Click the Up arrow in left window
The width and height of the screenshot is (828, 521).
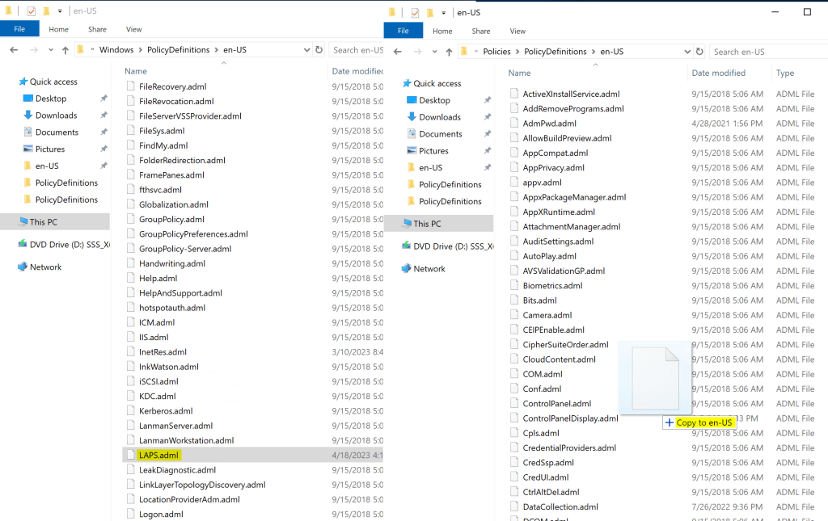click(65, 50)
